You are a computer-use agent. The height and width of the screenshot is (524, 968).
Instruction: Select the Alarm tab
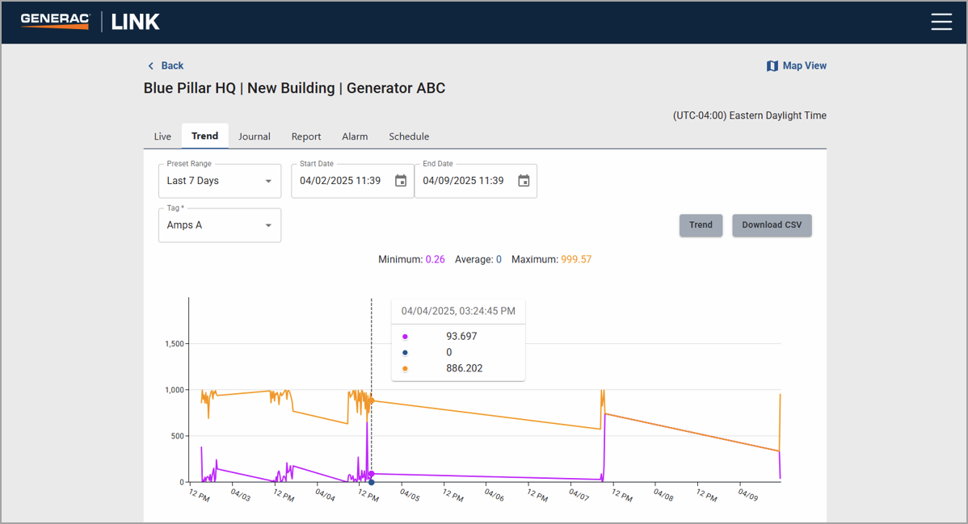355,136
